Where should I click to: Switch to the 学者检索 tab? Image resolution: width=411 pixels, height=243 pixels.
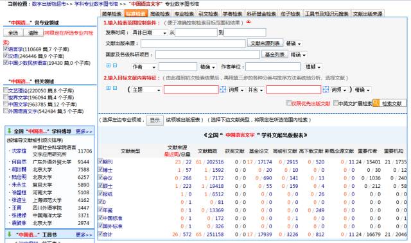(x=232, y=13)
